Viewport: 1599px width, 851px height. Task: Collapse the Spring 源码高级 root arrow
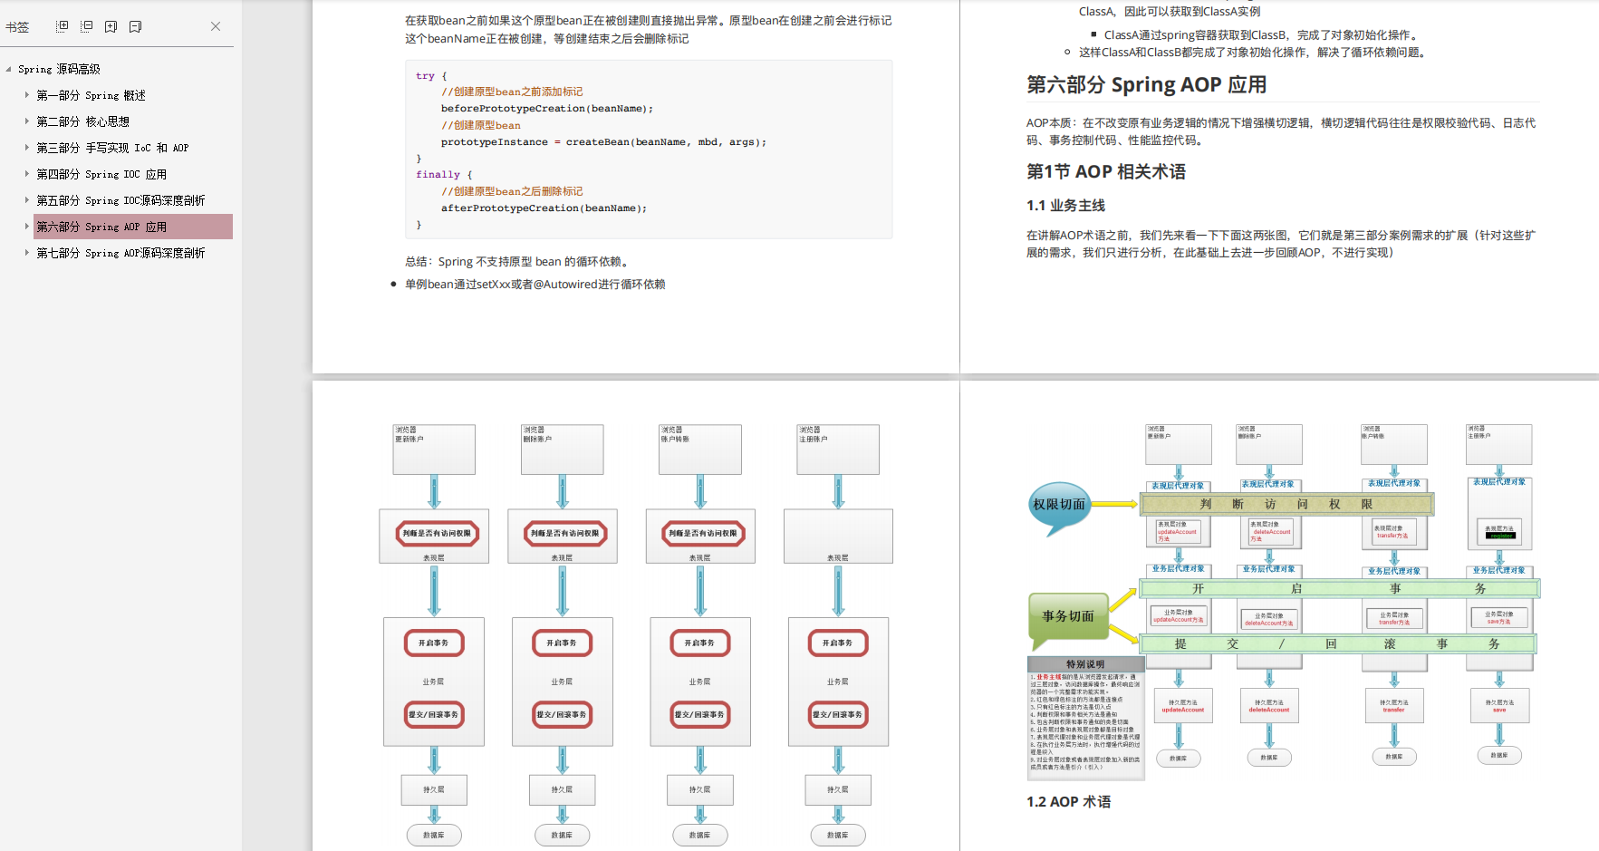[x=9, y=69]
